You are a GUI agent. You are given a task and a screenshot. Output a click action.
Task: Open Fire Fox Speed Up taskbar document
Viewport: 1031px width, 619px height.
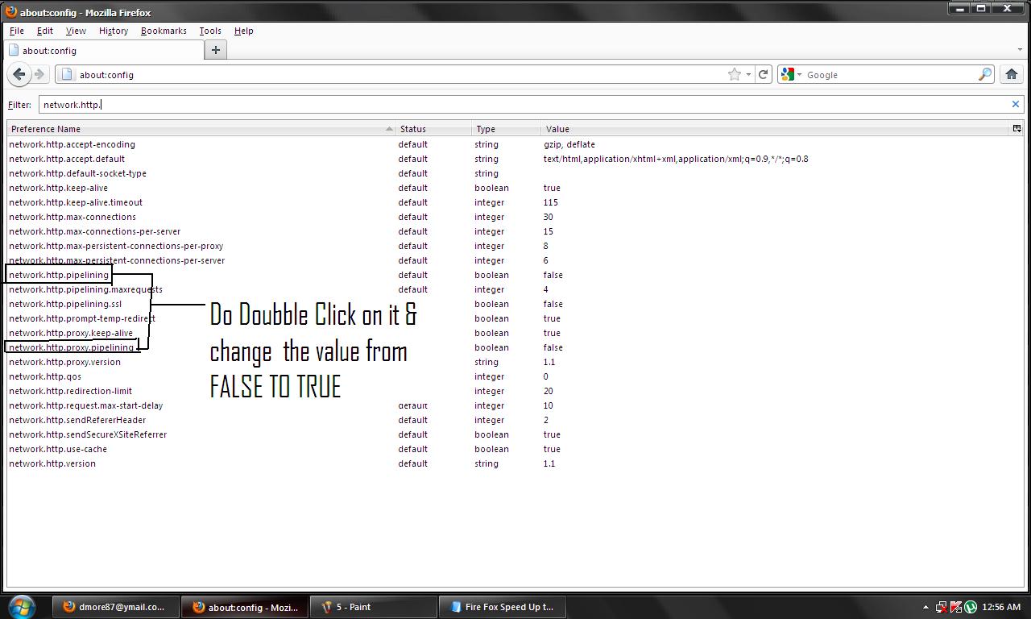pyautogui.click(x=503, y=607)
